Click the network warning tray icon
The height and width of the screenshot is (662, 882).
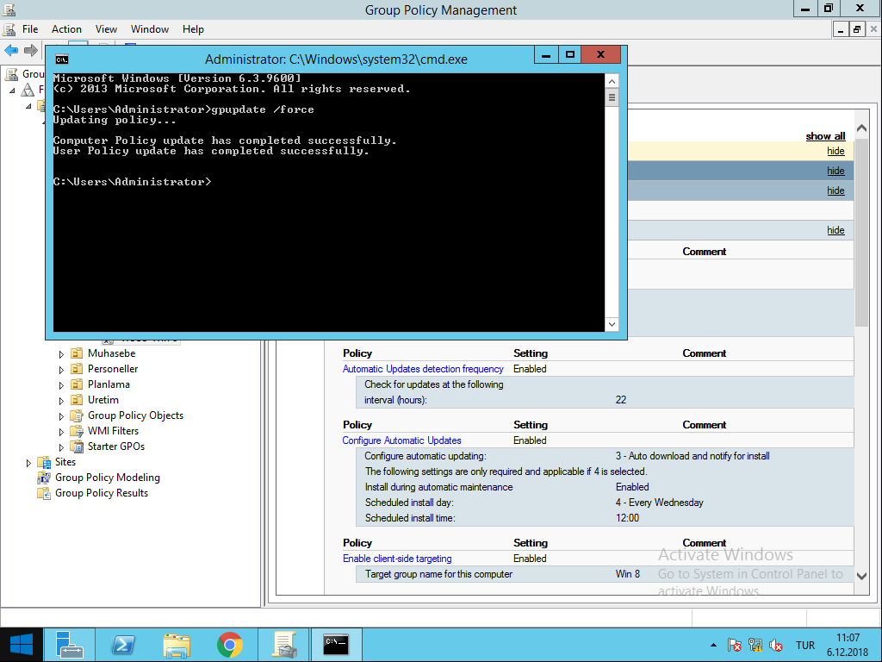coord(755,645)
